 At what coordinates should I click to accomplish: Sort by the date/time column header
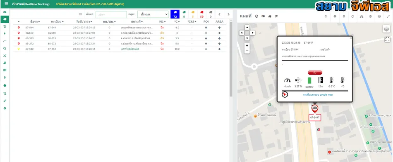(x=84, y=22)
